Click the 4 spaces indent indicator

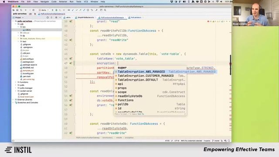(x=207, y=140)
